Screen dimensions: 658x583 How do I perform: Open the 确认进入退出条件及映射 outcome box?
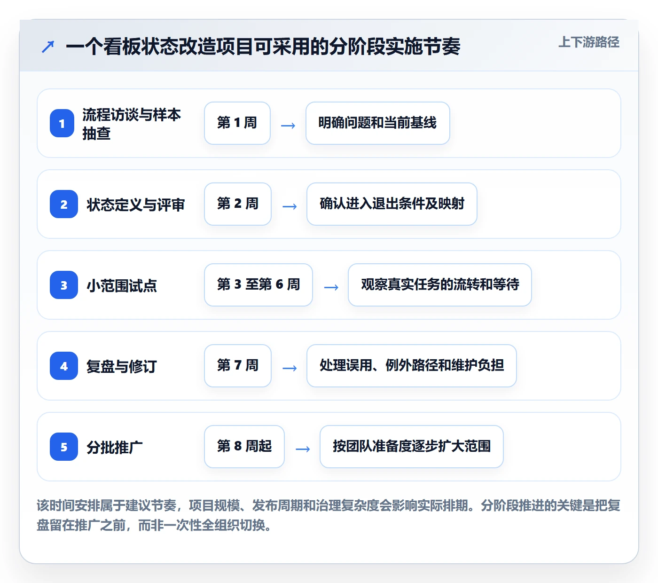(392, 204)
